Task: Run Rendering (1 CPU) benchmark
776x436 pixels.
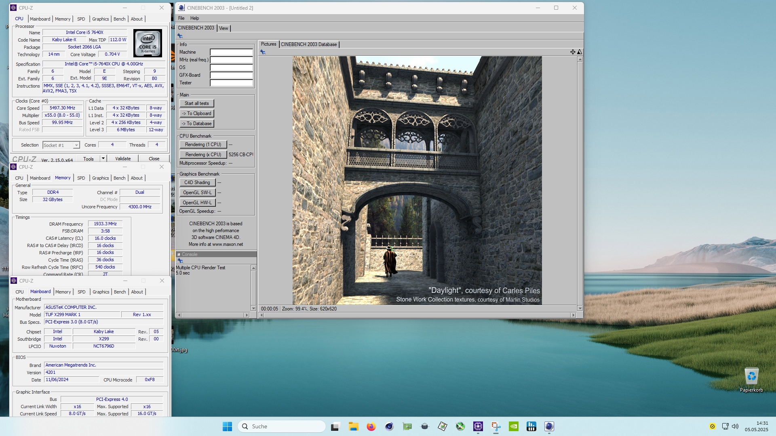Action: [x=203, y=145]
